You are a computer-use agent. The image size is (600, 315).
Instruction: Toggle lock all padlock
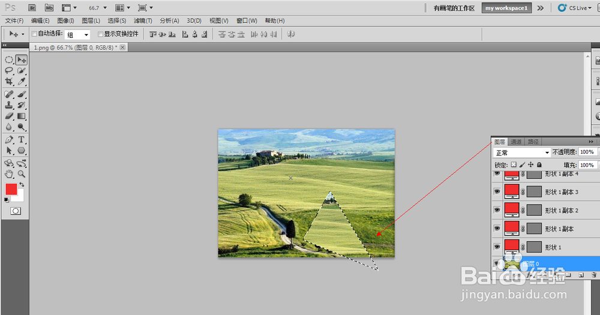pyautogui.click(x=539, y=164)
